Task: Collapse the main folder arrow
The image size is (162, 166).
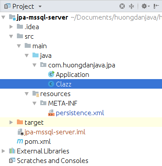Action: [19, 46]
